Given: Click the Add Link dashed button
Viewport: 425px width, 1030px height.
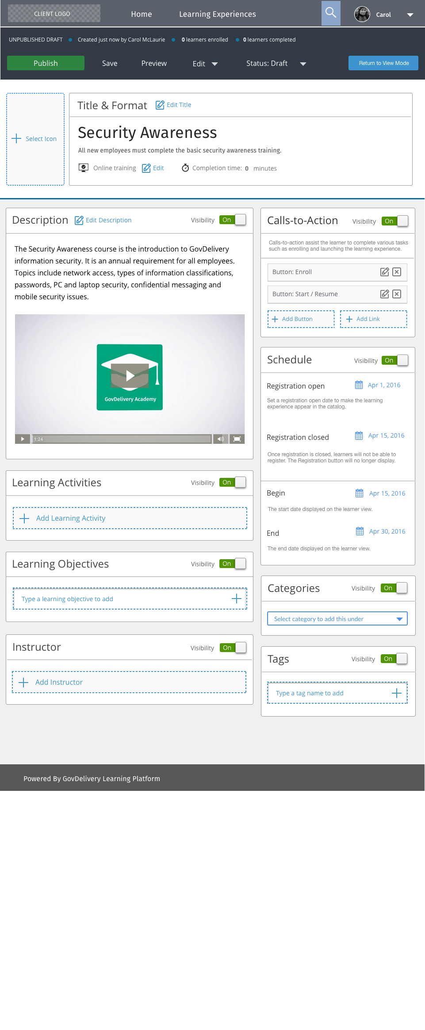Looking at the screenshot, I should 374,319.
